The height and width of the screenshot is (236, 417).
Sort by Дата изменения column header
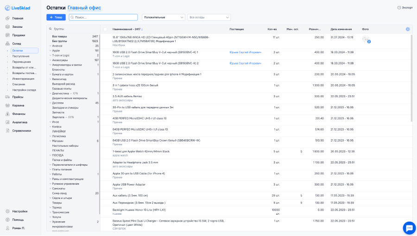[x=341, y=29]
